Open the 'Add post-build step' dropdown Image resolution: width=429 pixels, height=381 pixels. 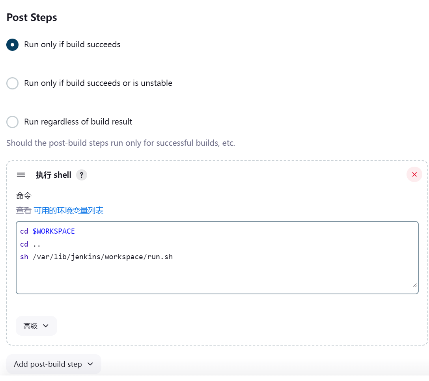pyautogui.click(x=54, y=364)
